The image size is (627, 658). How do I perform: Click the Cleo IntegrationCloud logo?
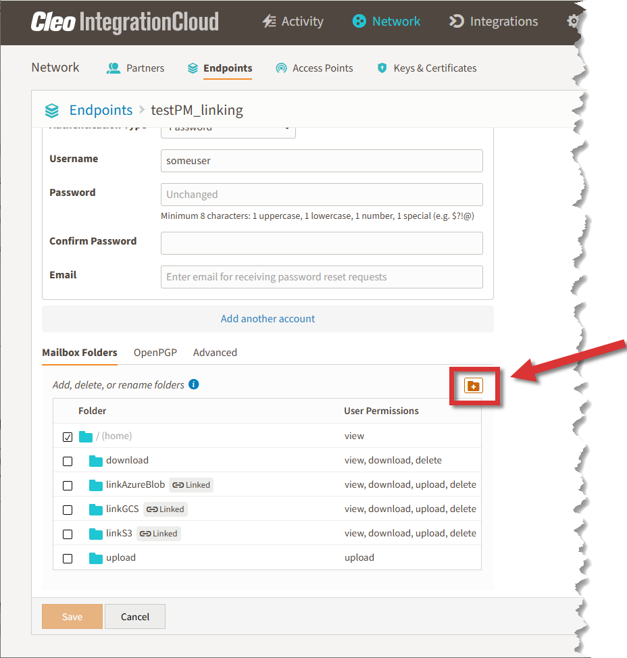click(x=124, y=22)
